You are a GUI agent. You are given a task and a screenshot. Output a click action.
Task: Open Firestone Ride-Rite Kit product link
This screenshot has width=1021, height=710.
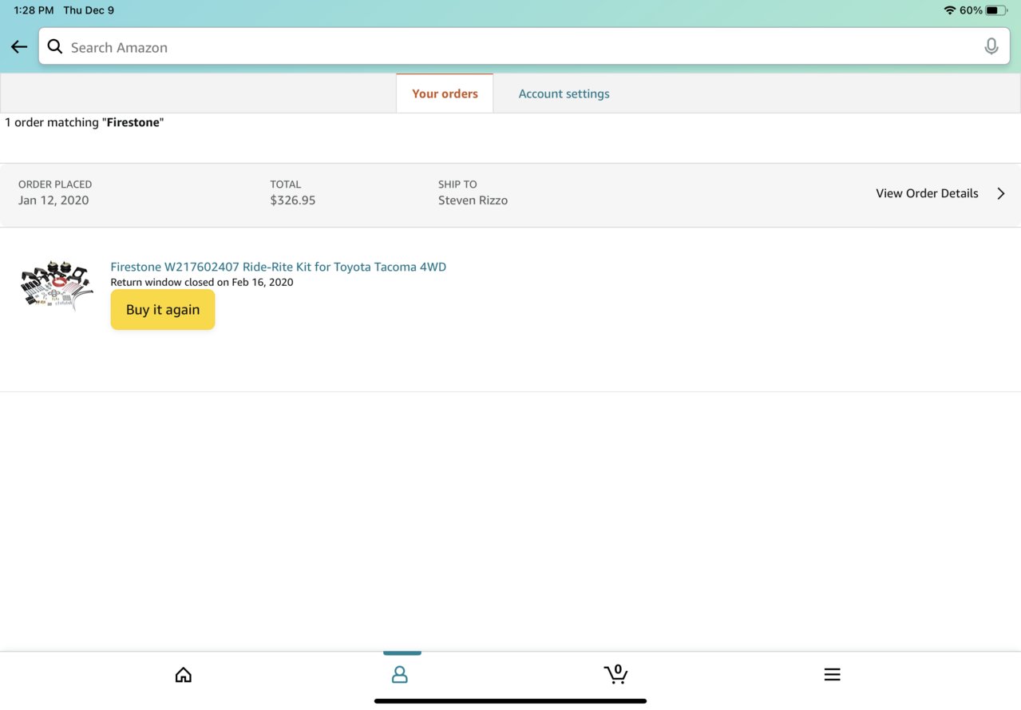tap(279, 267)
